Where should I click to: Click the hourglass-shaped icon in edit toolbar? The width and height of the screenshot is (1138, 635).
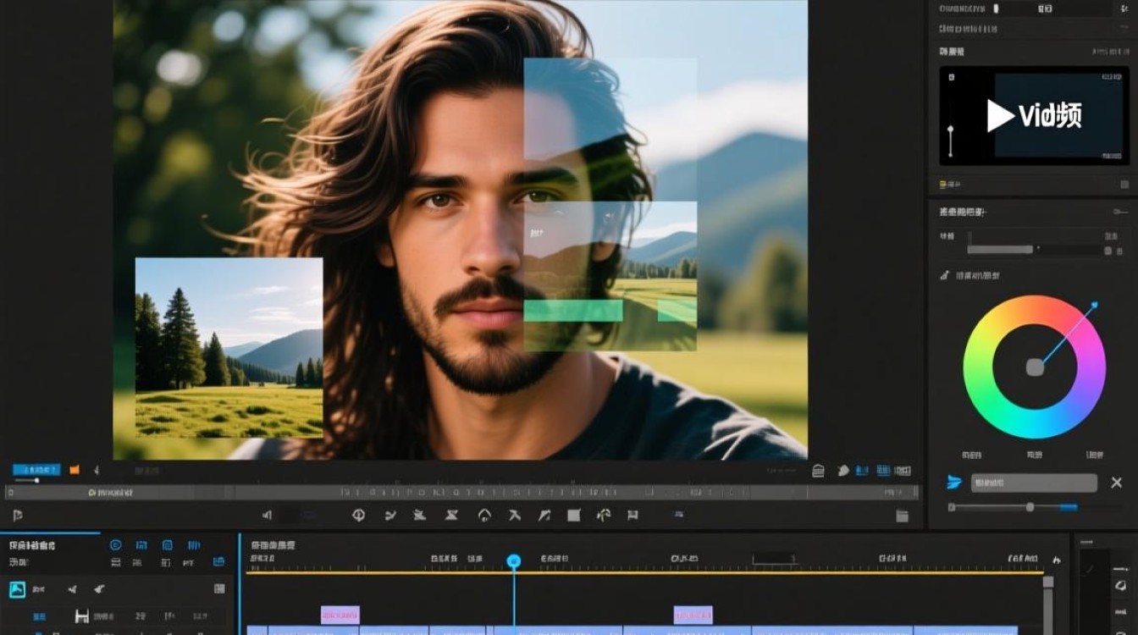click(x=451, y=515)
